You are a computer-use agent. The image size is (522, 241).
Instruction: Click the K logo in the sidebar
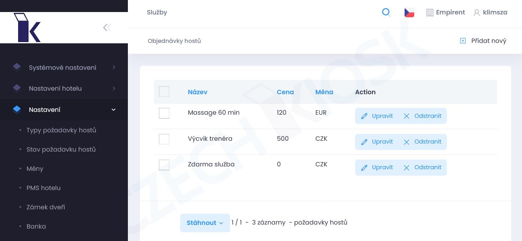click(x=27, y=27)
